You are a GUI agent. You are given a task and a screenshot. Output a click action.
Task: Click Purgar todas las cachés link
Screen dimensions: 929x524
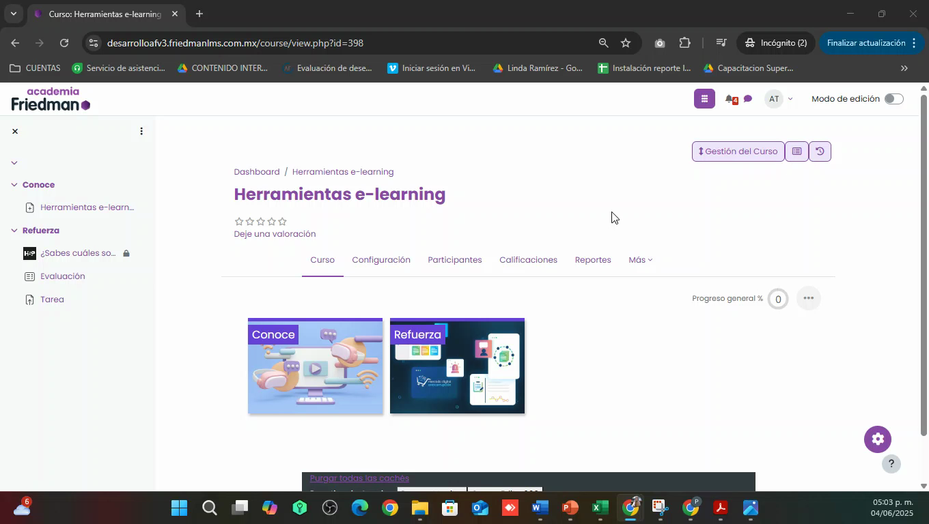359,478
